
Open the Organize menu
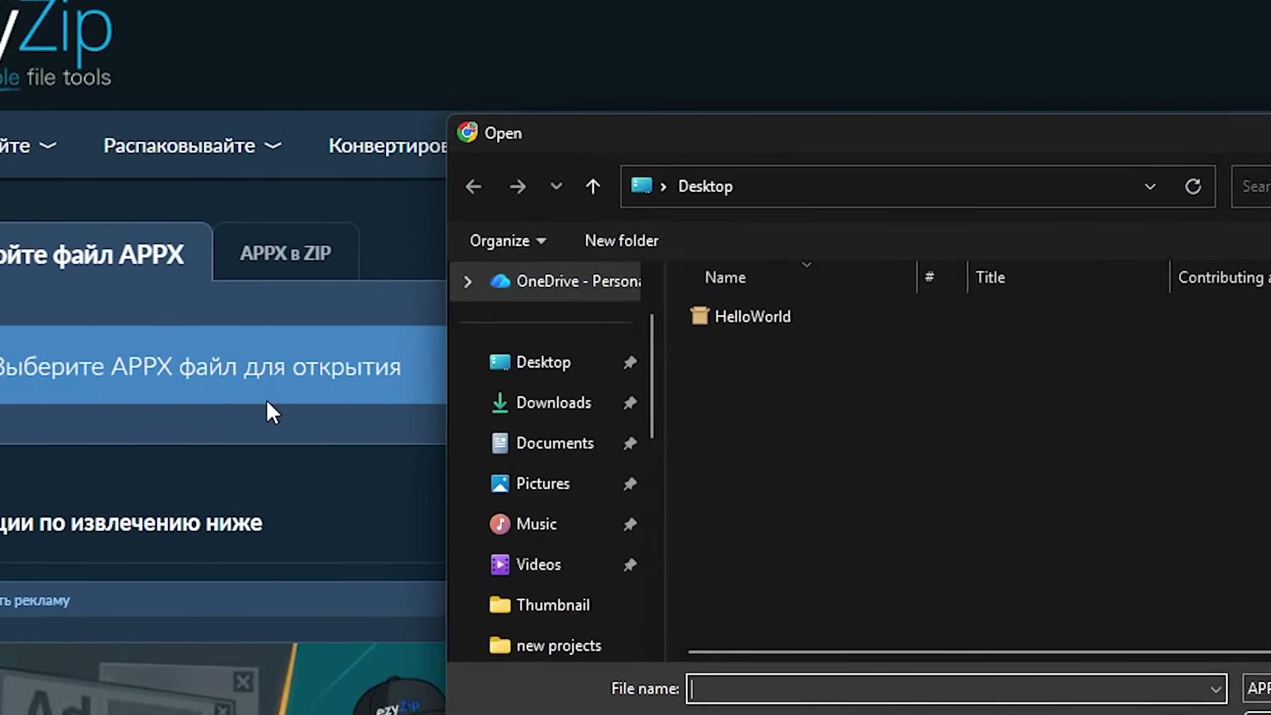click(x=508, y=241)
